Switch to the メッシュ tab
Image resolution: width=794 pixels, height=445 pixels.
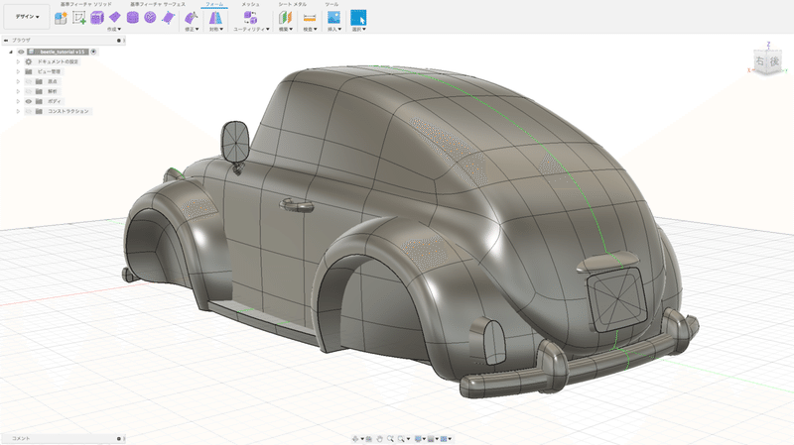point(251,4)
